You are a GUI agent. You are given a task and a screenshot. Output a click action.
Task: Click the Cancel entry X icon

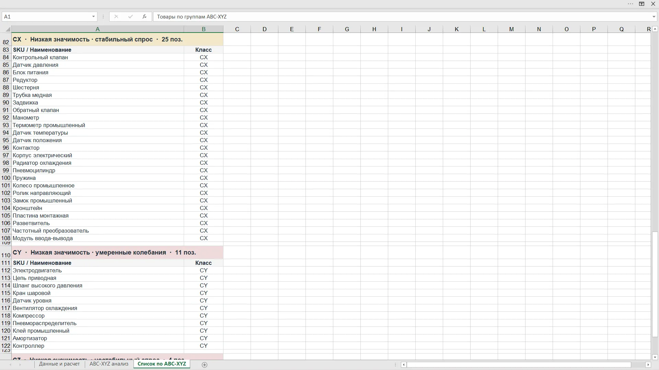click(x=116, y=16)
